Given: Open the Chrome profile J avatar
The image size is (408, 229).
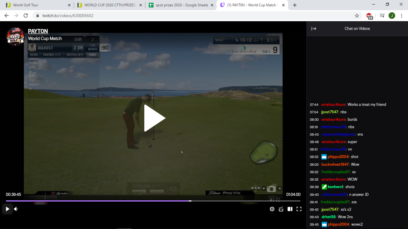Looking at the screenshot, I should coord(392,16).
